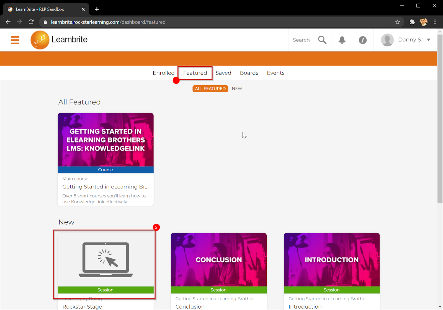Image resolution: width=443 pixels, height=310 pixels.
Task: Open the Events tab
Action: [x=276, y=73]
